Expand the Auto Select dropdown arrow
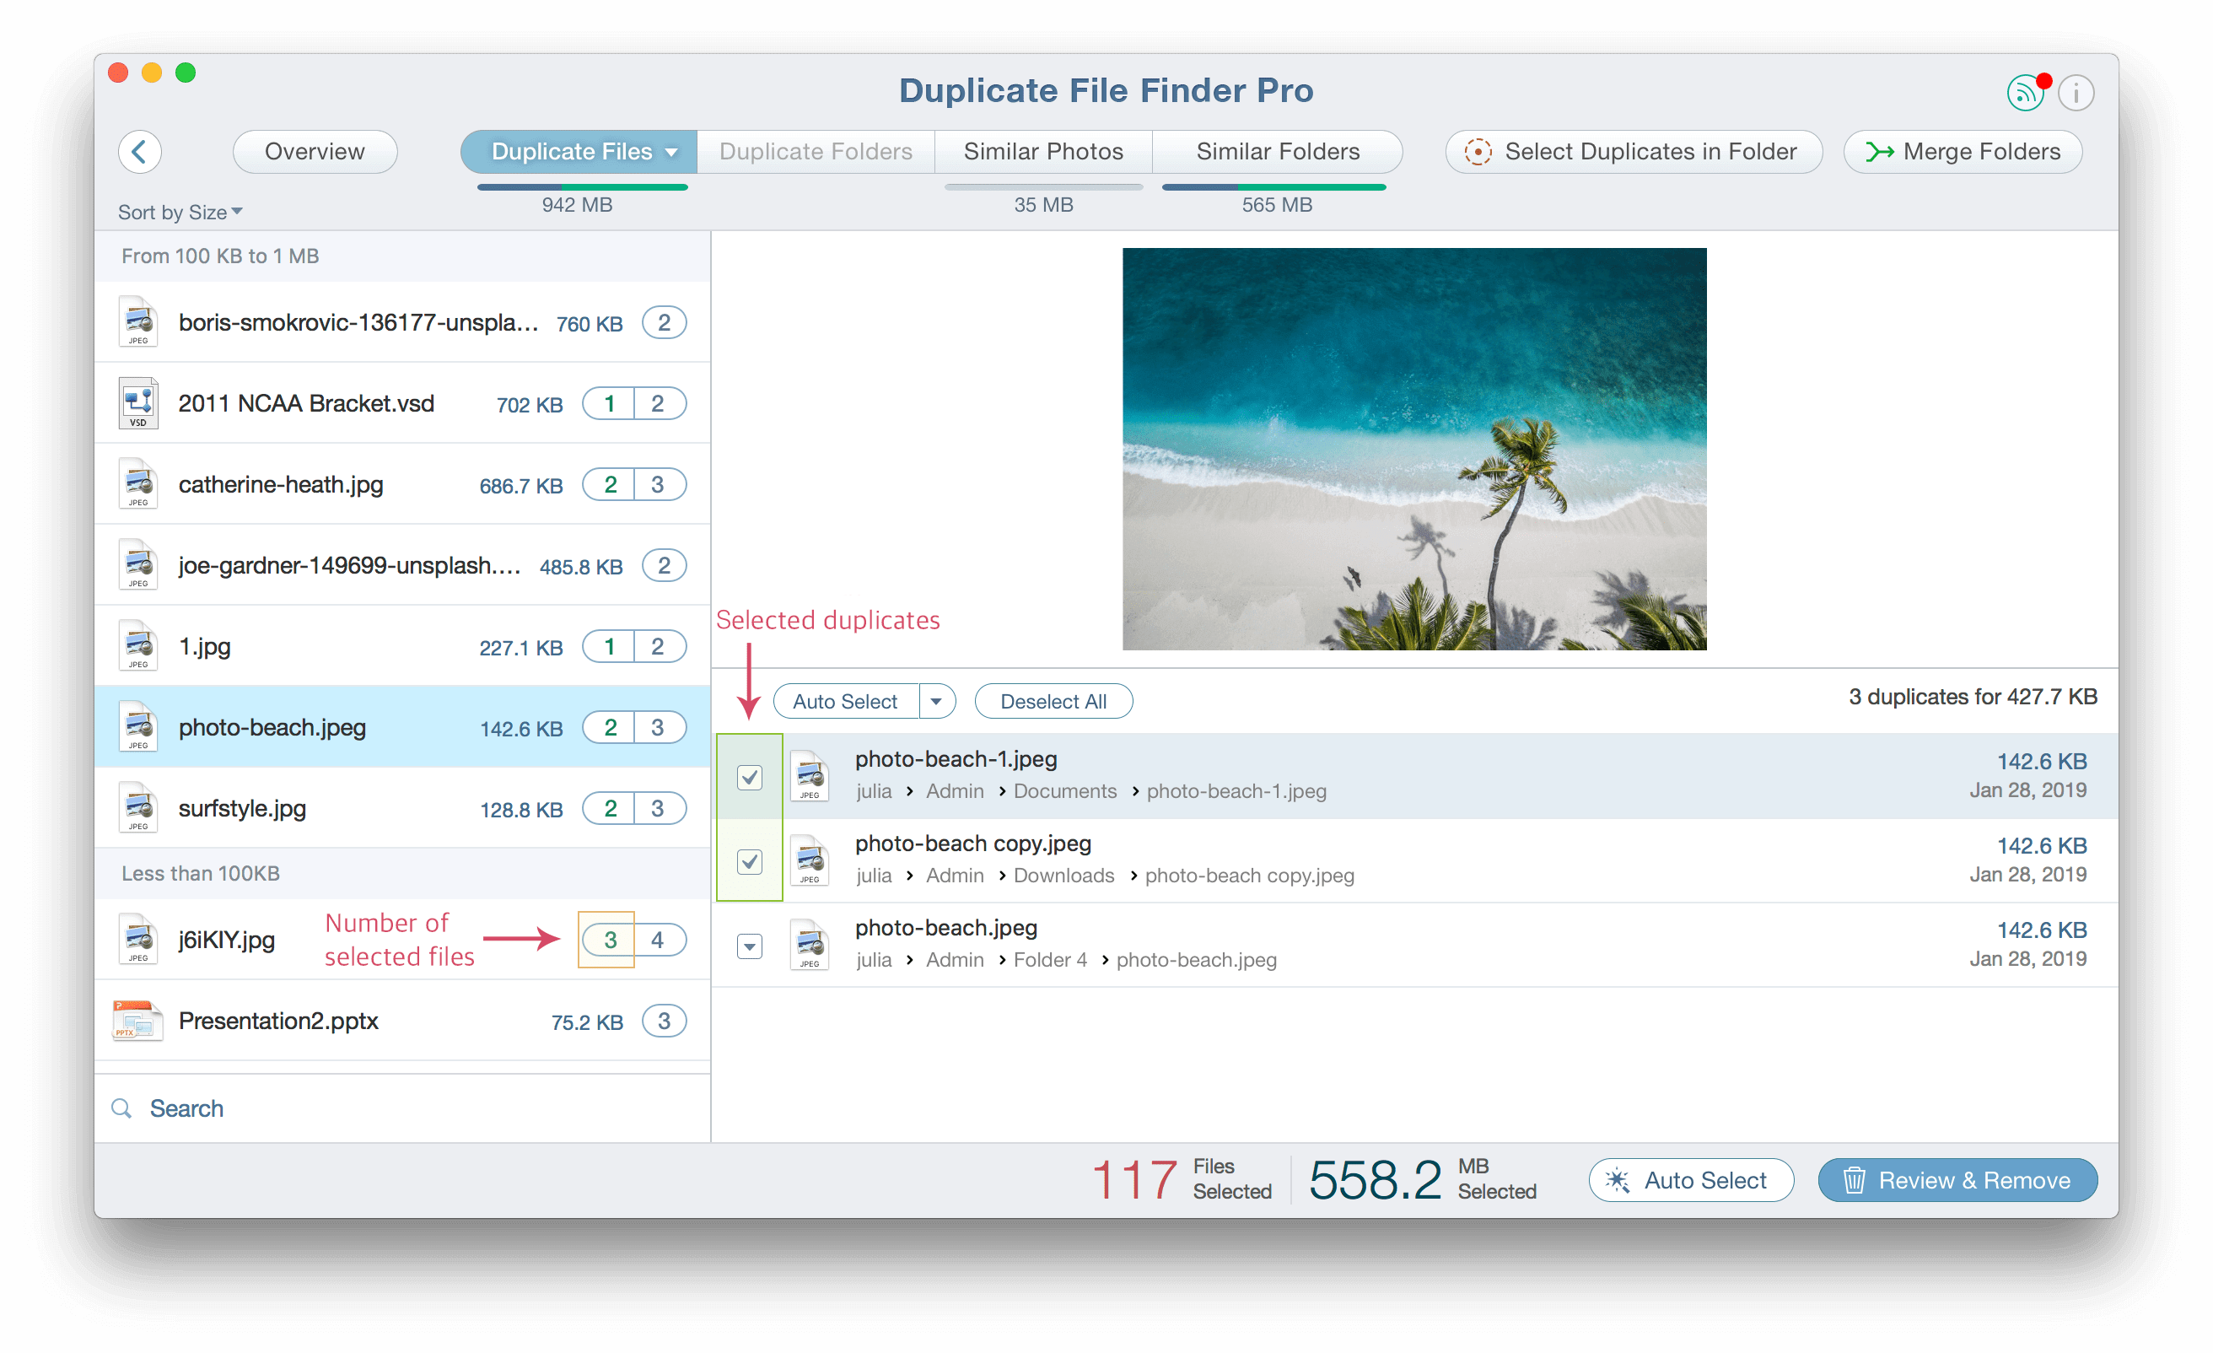The height and width of the screenshot is (1353, 2213). 938,701
